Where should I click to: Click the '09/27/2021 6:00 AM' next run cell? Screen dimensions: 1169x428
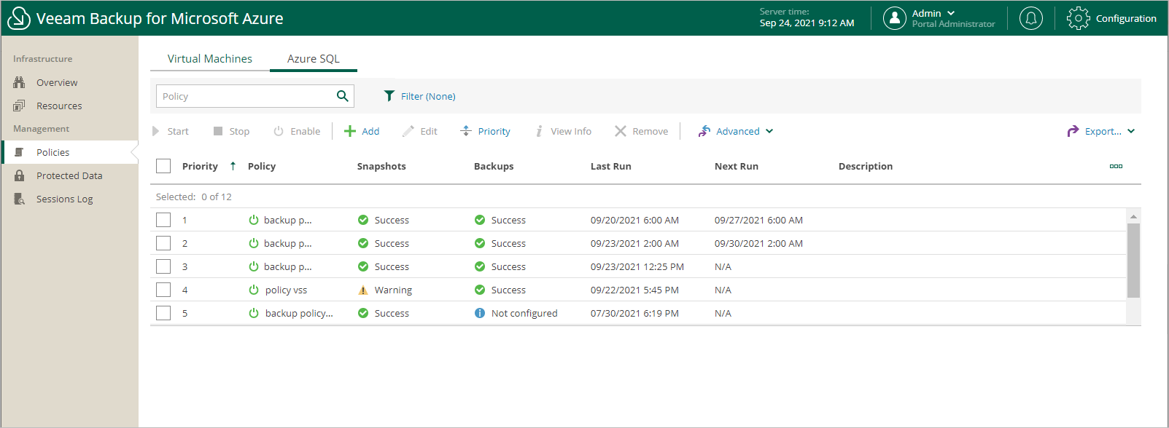point(758,220)
